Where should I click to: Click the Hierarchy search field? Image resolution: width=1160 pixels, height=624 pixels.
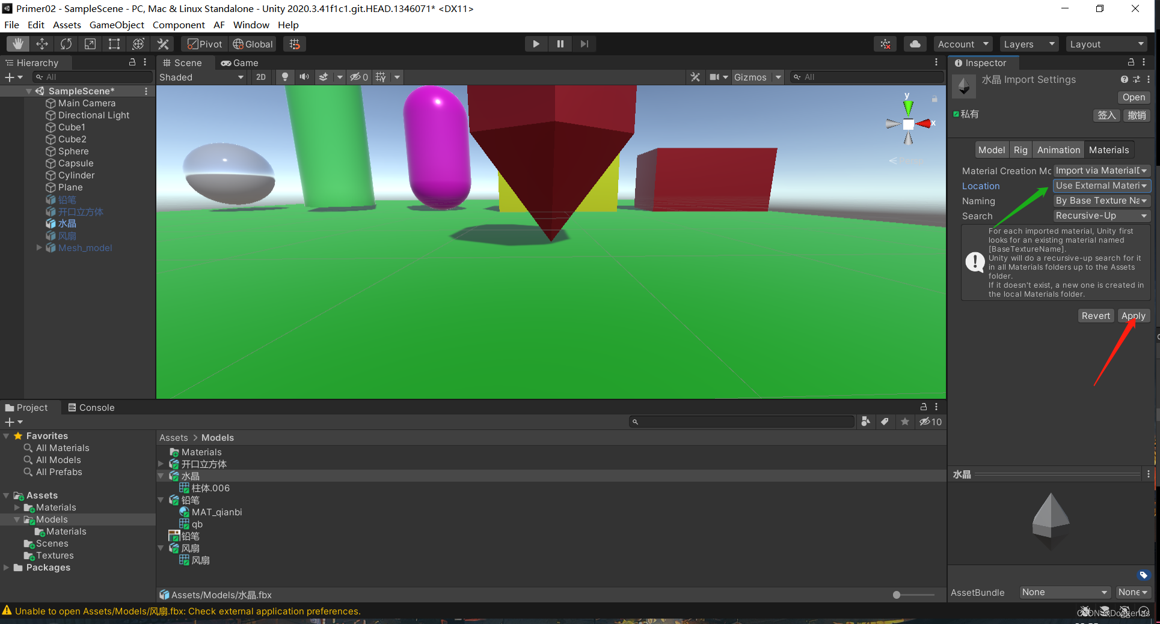coord(93,77)
